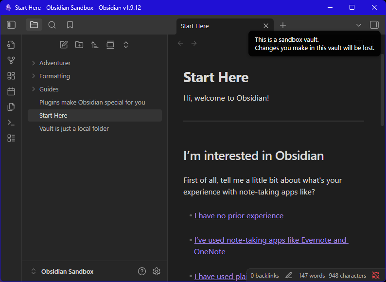Image resolution: width=386 pixels, height=282 pixels.
Task: Open the Obsidian Sandbox vault switcher
Action: pos(62,271)
